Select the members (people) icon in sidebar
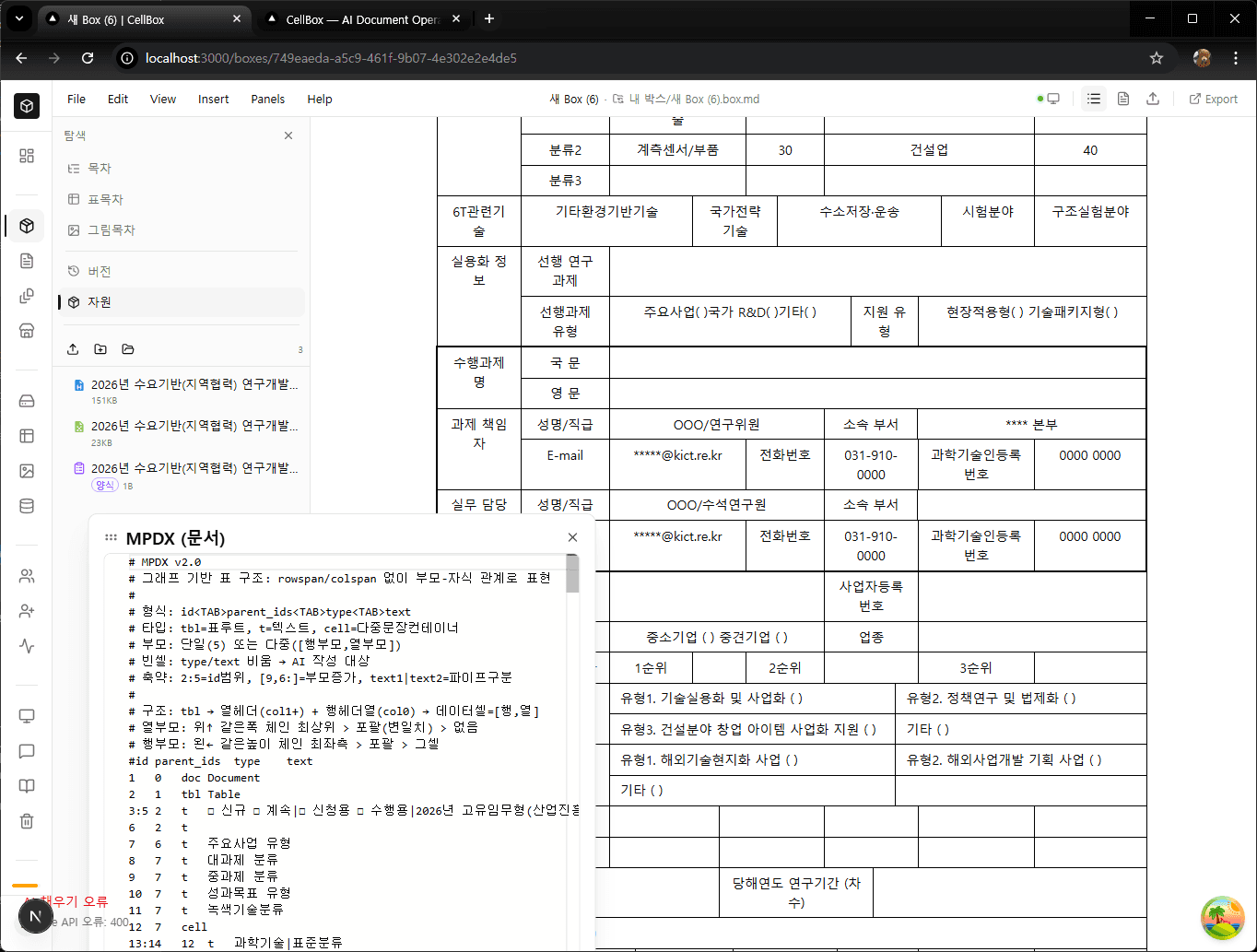1257x952 pixels. [x=26, y=575]
